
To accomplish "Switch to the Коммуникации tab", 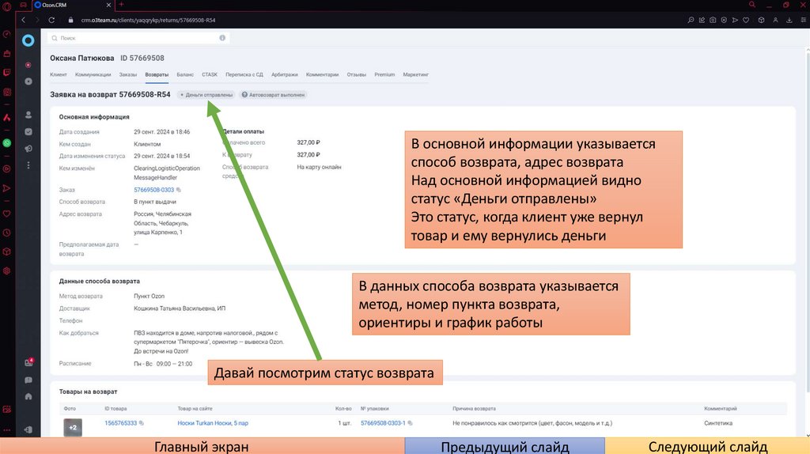I will 93,74.
